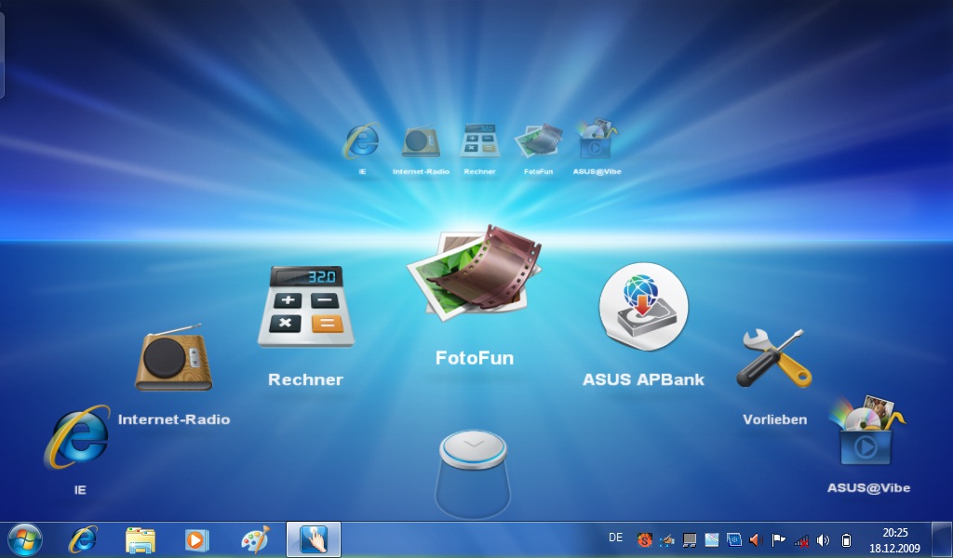Image resolution: width=953 pixels, height=558 pixels.
Task: Click the hand-writing tray icon
Action: (x=666, y=539)
